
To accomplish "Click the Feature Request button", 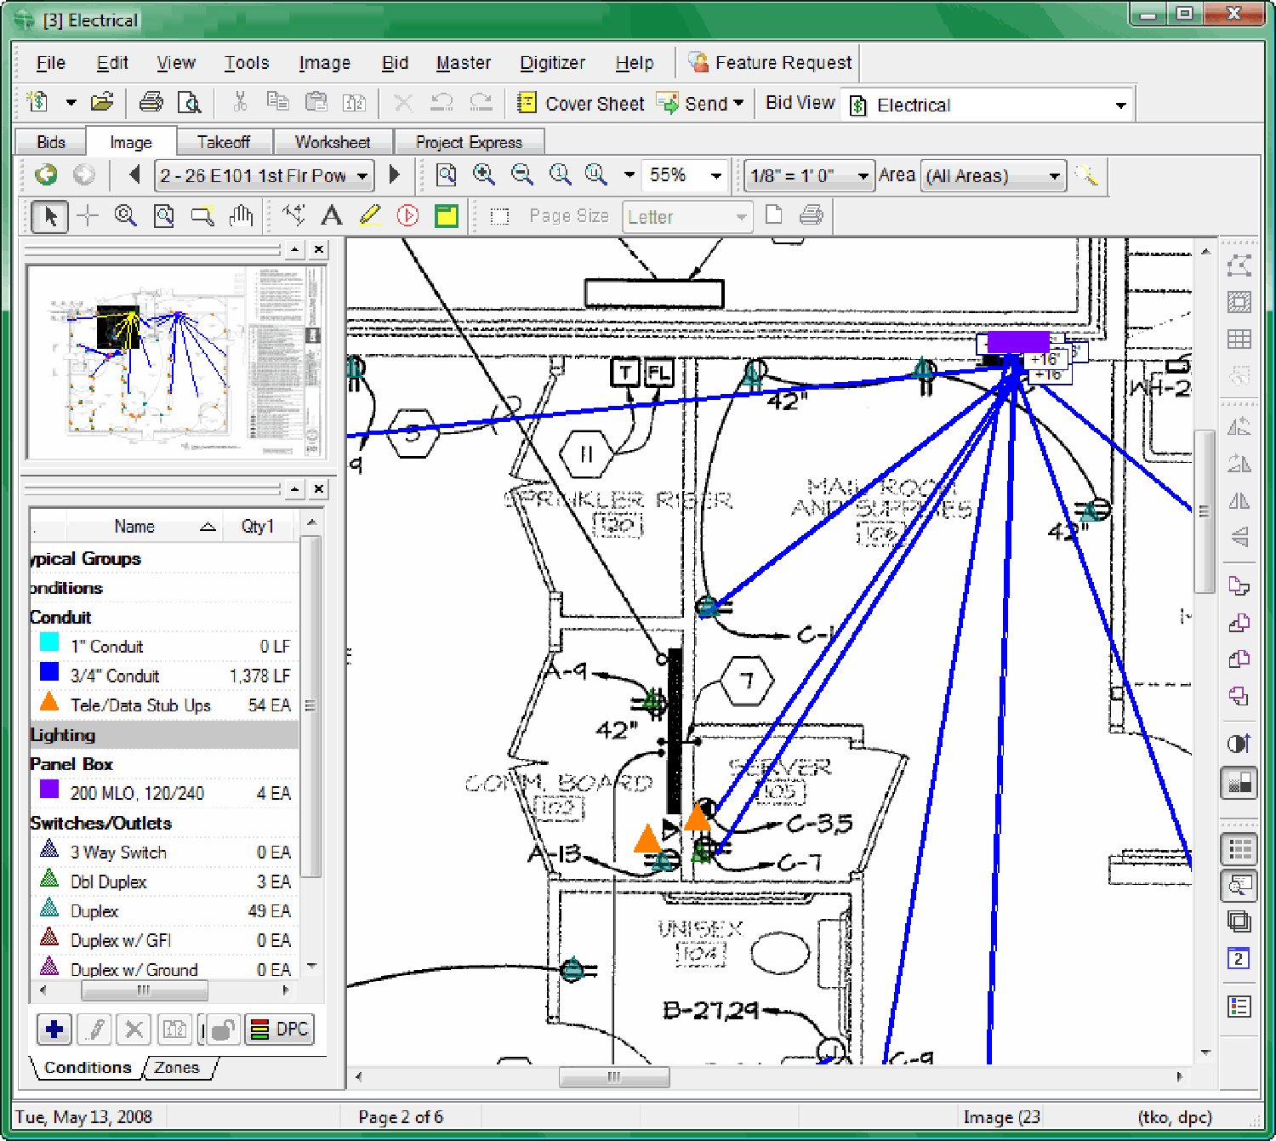I will pyautogui.click(x=770, y=63).
